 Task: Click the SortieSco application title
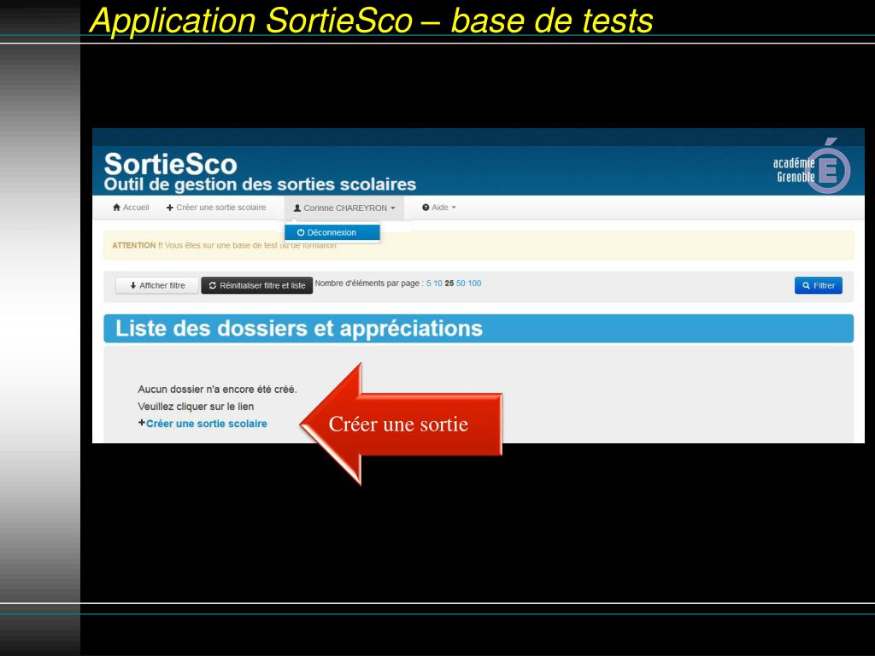[x=170, y=164]
